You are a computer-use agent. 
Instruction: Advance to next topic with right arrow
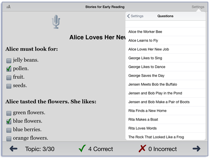pos(196,149)
